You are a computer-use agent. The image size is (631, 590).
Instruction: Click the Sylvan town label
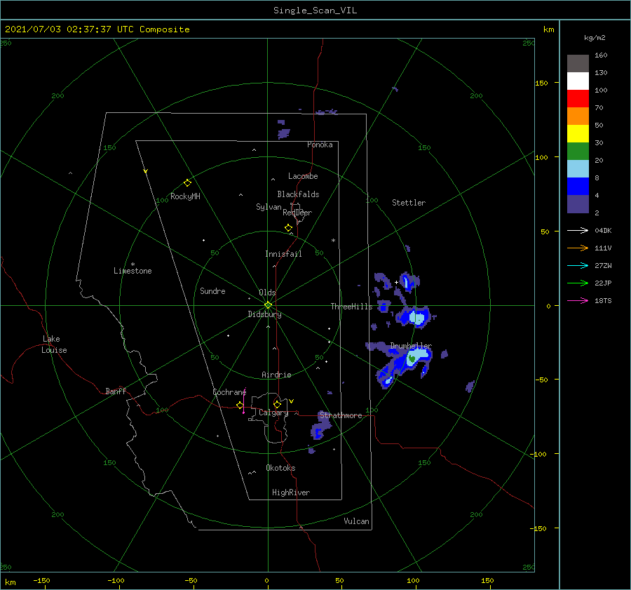[269, 207]
